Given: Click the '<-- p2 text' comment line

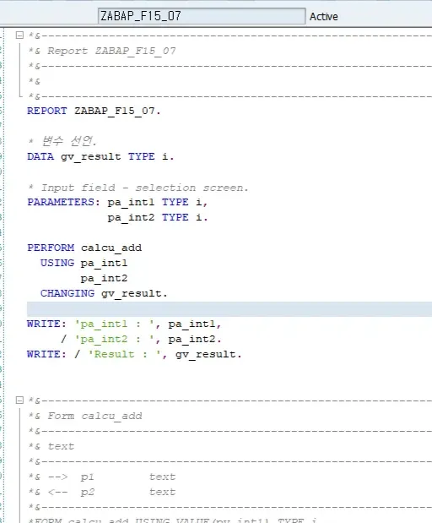Looking at the screenshot, I should click(102, 492).
